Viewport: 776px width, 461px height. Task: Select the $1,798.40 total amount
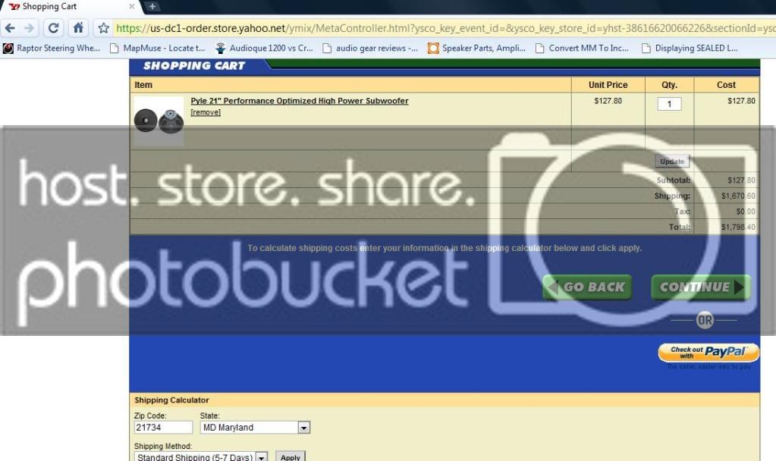[x=738, y=227]
